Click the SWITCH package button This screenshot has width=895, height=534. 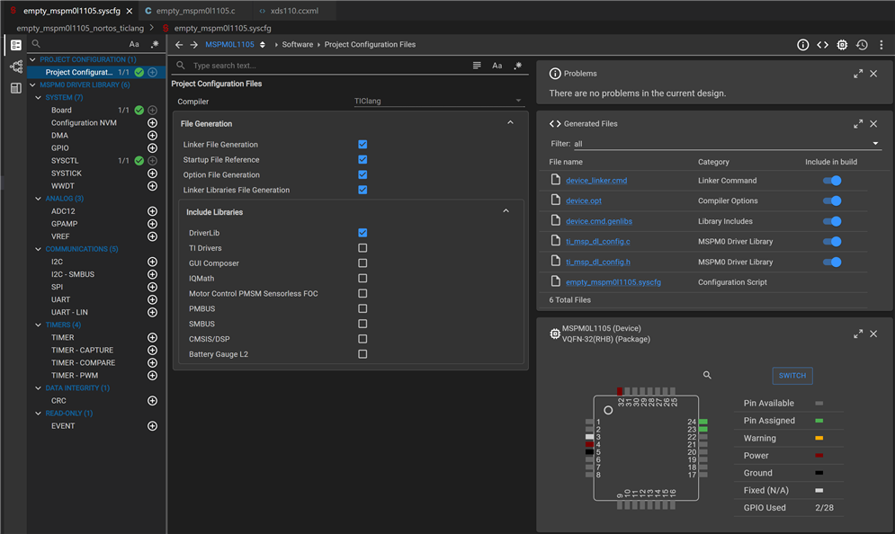[792, 376]
